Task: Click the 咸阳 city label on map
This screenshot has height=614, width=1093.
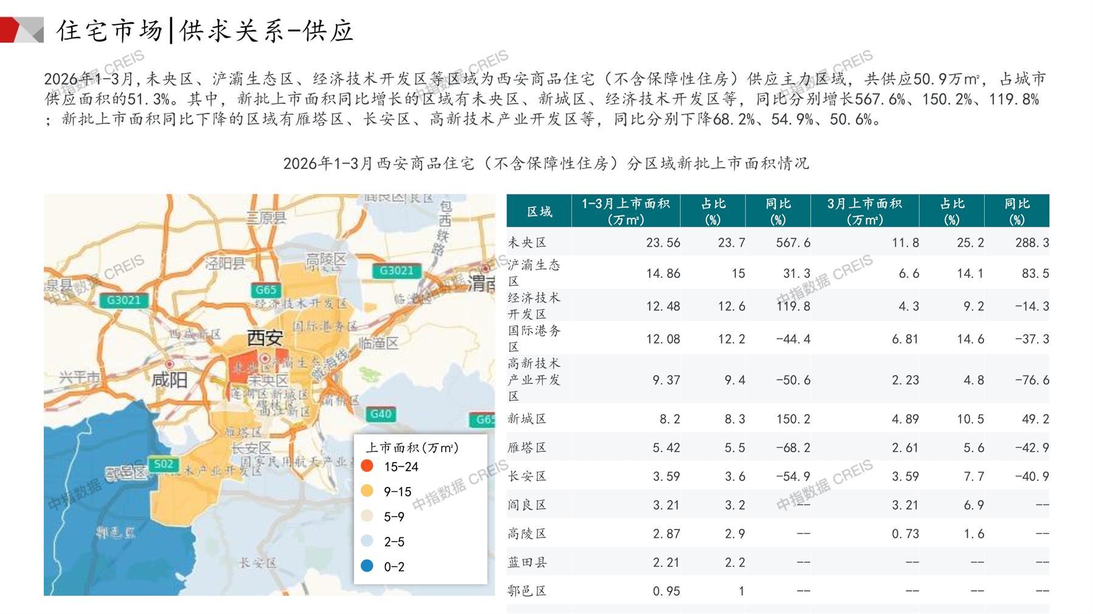Action: click(x=169, y=380)
